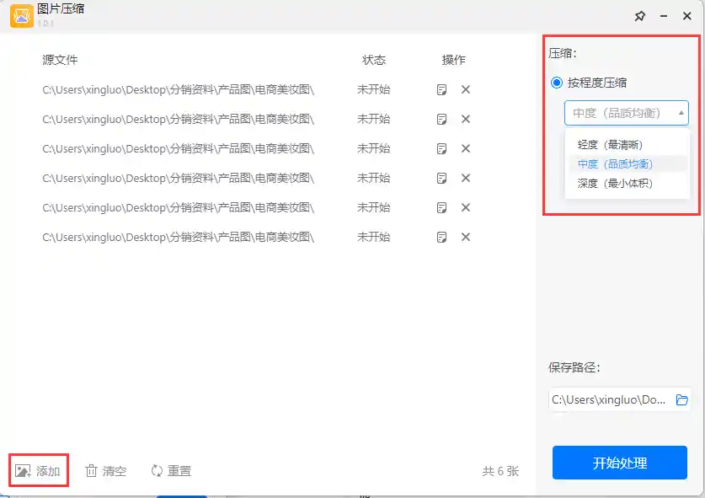The height and width of the screenshot is (498, 705).
Task: Click the 状态 column header
Action: (374, 60)
